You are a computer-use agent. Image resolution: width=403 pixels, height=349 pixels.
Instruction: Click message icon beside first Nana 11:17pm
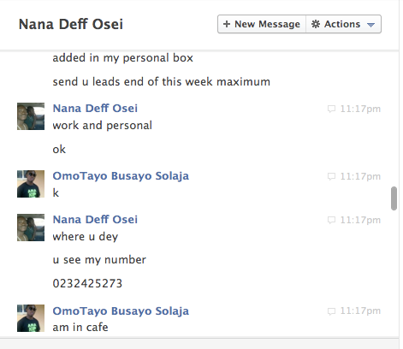pyautogui.click(x=331, y=109)
